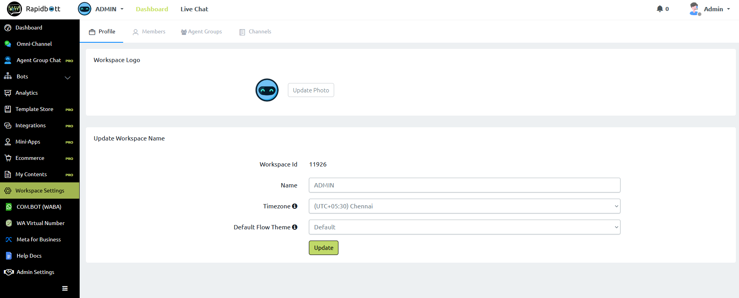Click the notification bell icon
The image size is (739, 298).
coord(659,9)
